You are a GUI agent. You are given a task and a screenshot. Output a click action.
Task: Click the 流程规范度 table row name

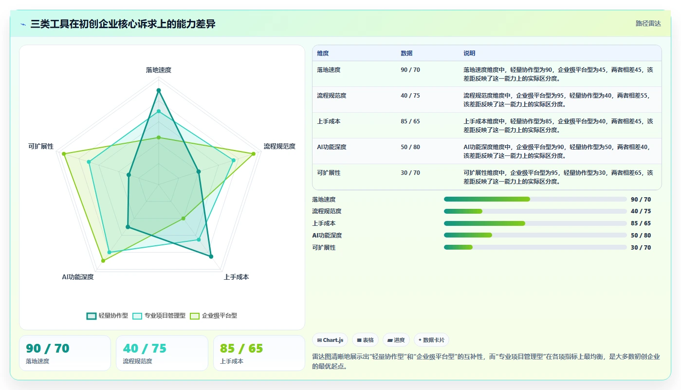click(331, 96)
